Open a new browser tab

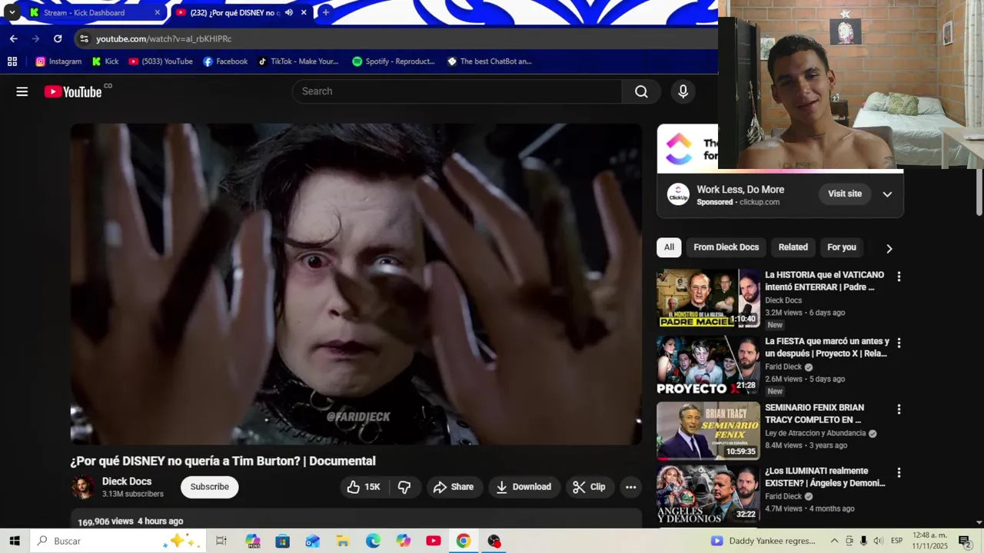click(x=326, y=12)
